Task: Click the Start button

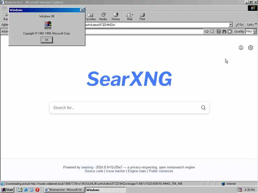Action: [x=7, y=190]
